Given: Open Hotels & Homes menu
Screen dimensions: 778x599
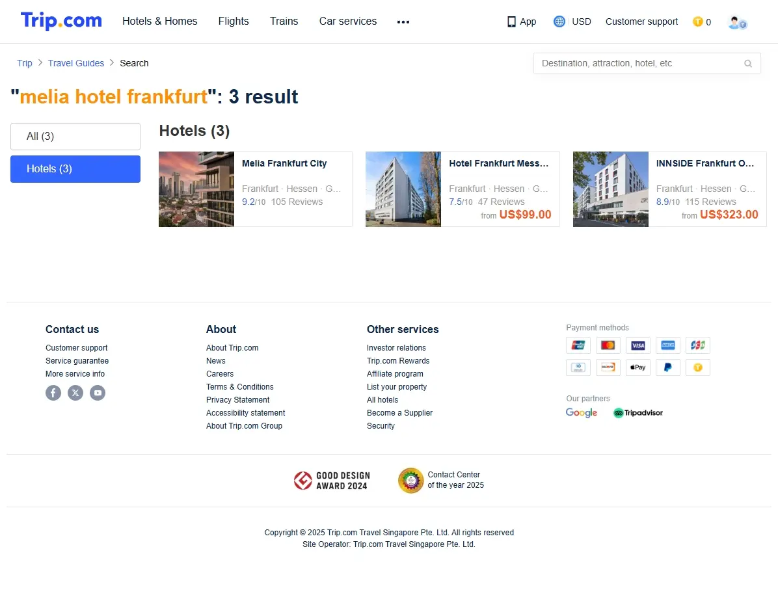Looking at the screenshot, I should coord(160,21).
